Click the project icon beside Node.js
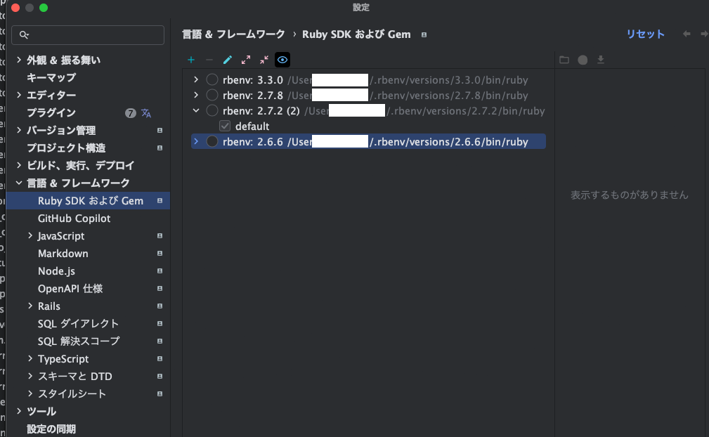The width and height of the screenshot is (709, 437). pos(160,271)
